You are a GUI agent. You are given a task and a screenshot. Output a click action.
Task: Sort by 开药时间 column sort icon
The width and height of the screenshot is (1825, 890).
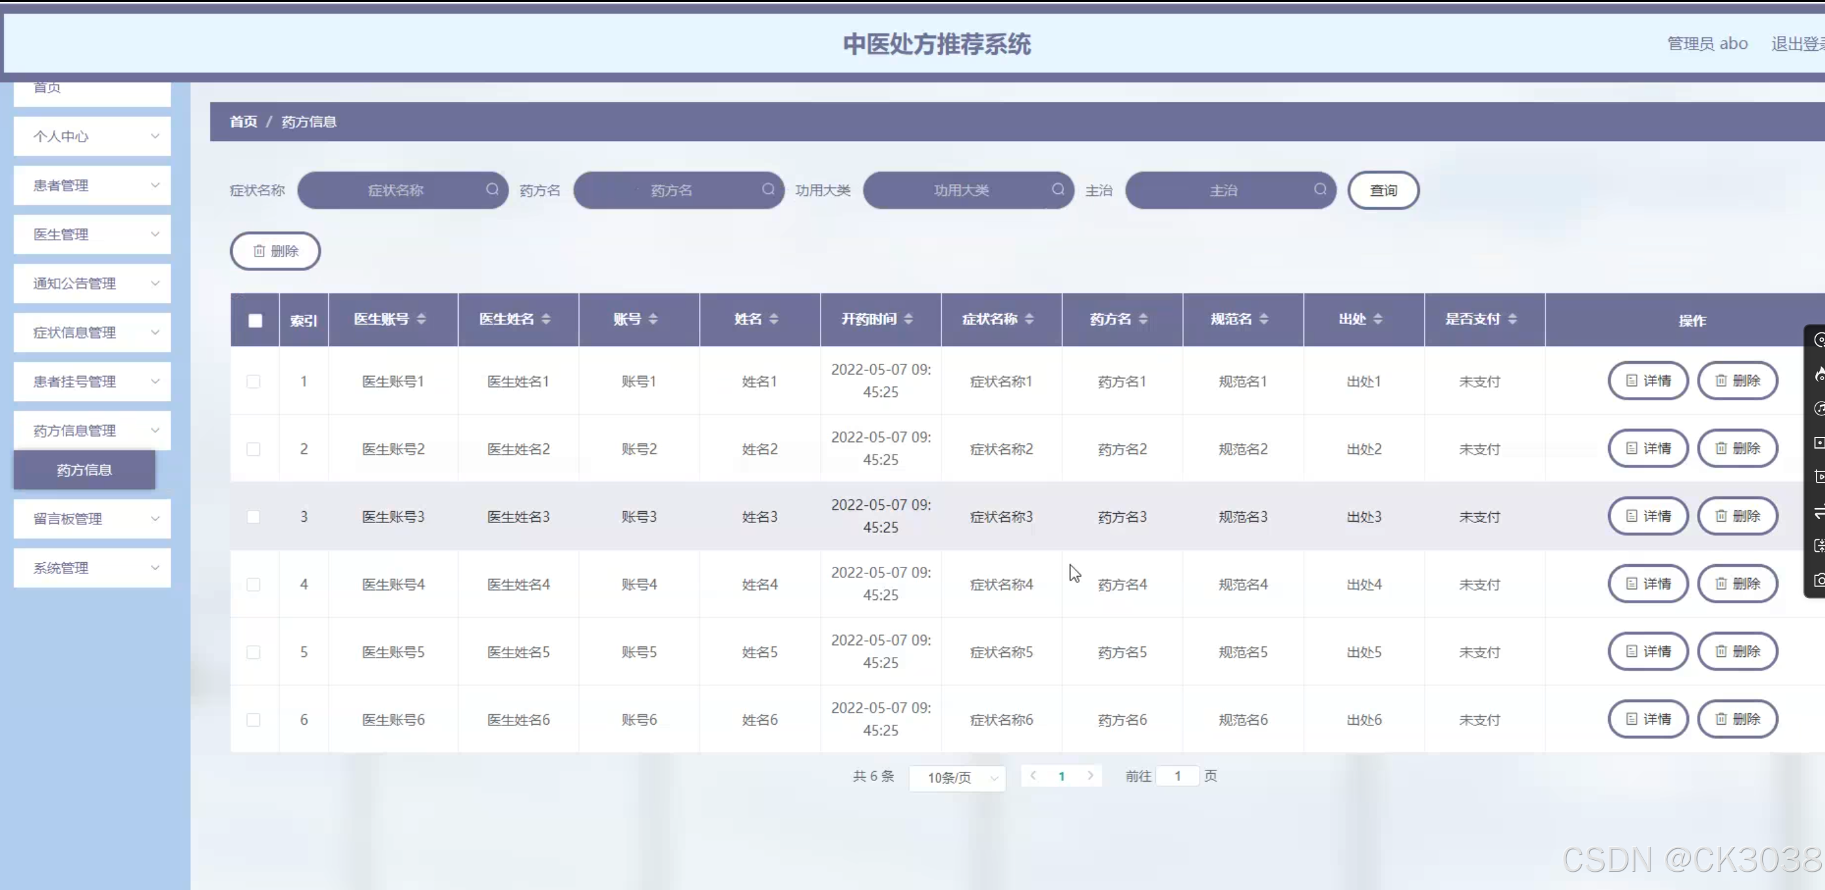(908, 319)
